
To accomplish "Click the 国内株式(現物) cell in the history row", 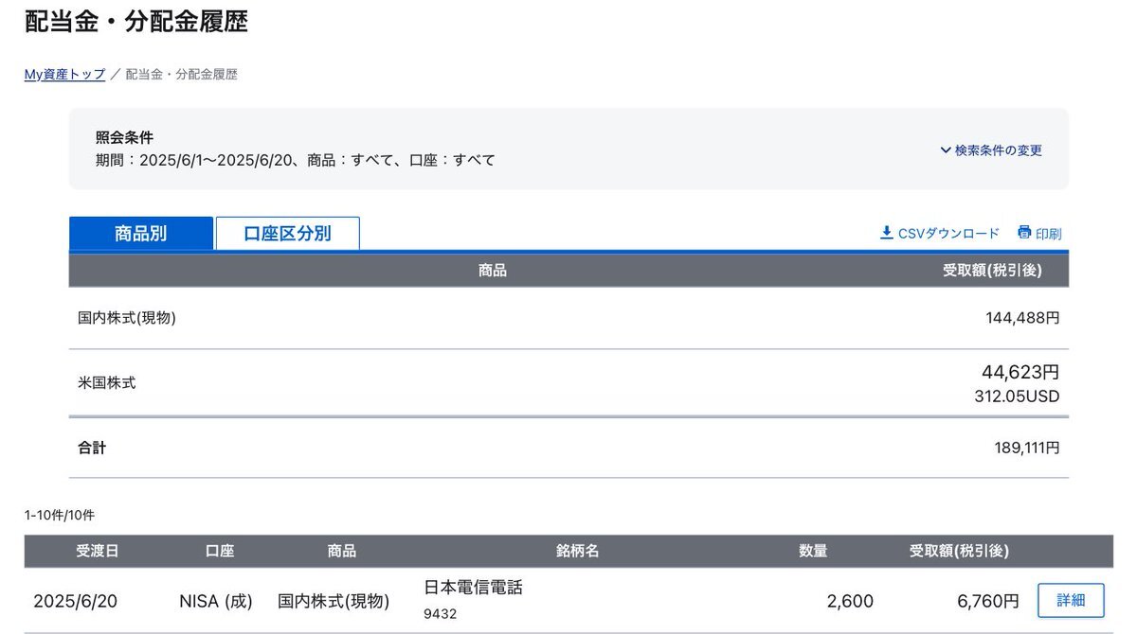I will [334, 601].
